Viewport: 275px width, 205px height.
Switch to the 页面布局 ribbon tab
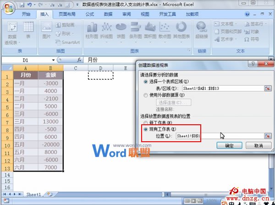pyautogui.click(x=67, y=14)
